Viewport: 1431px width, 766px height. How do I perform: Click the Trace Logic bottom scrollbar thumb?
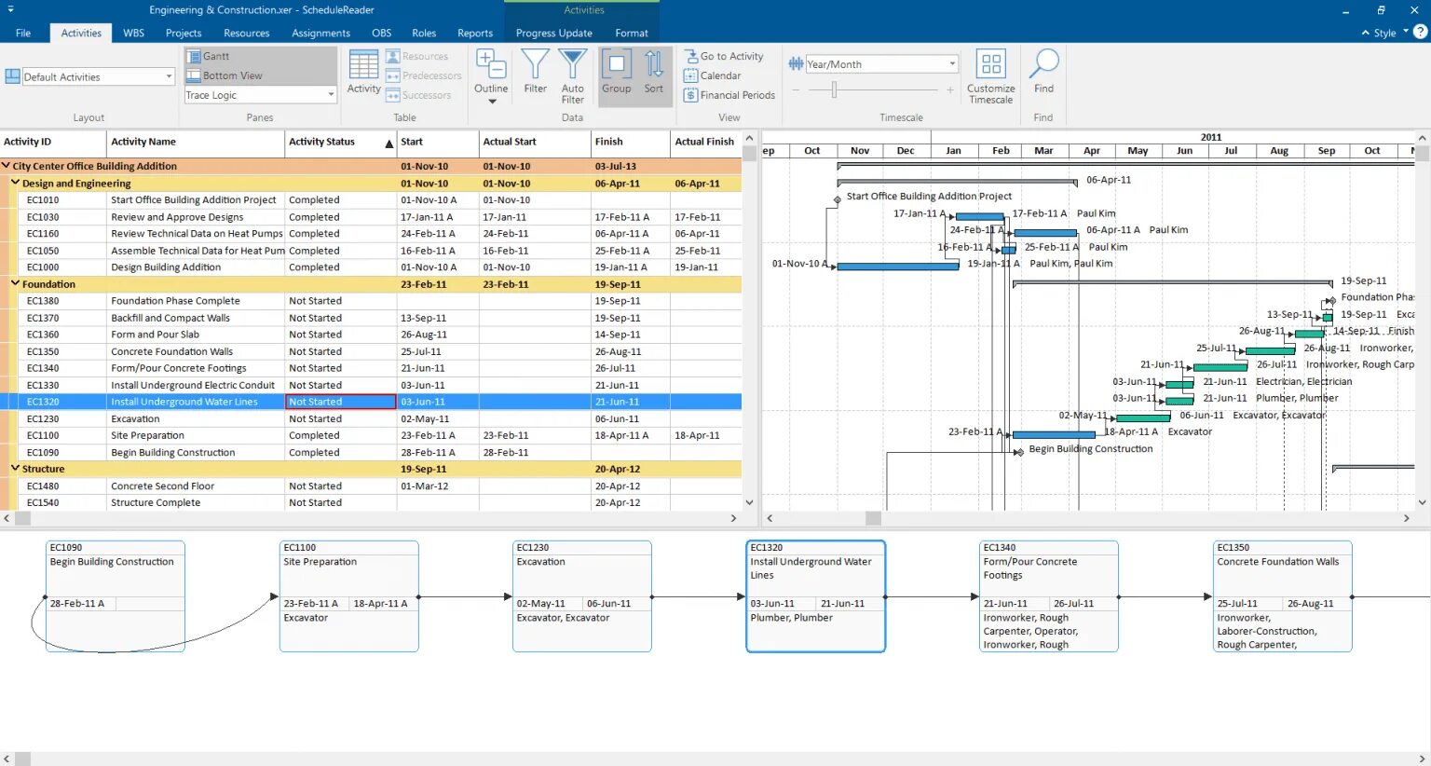coord(22,759)
